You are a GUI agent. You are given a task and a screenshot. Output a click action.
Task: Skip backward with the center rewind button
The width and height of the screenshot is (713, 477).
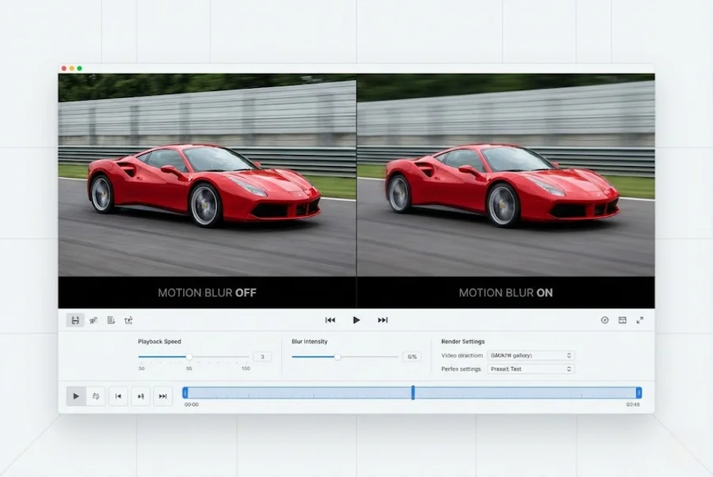(330, 320)
